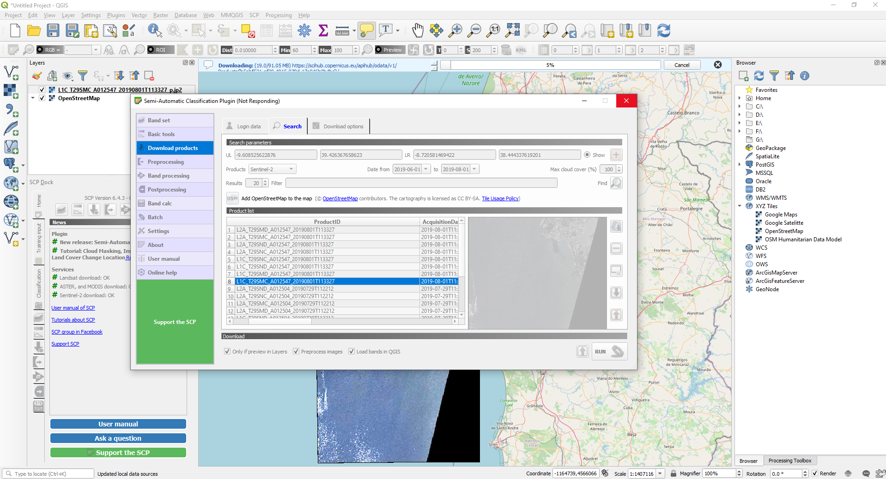Increase Max cloud cover value
Image resolution: width=886 pixels, height=479 pixels.
coord(619,167)
